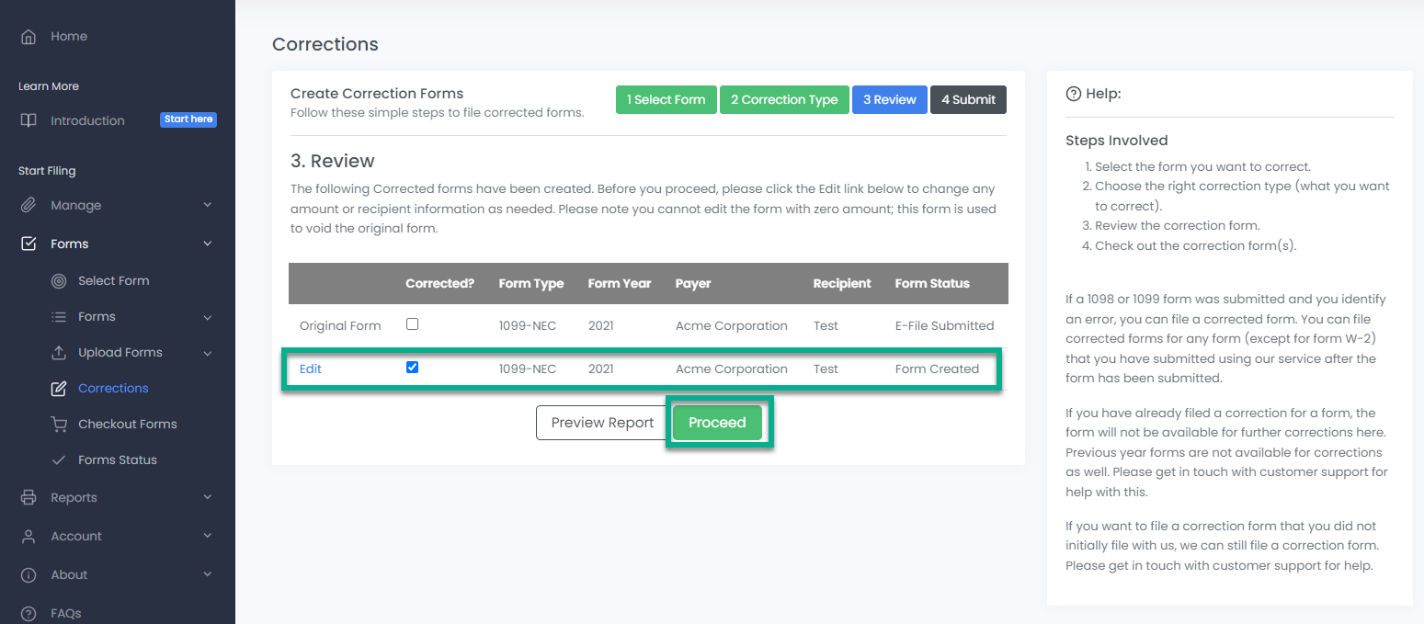
Task: Expand the About menu chevron
Action: click(x=207, y=574)
